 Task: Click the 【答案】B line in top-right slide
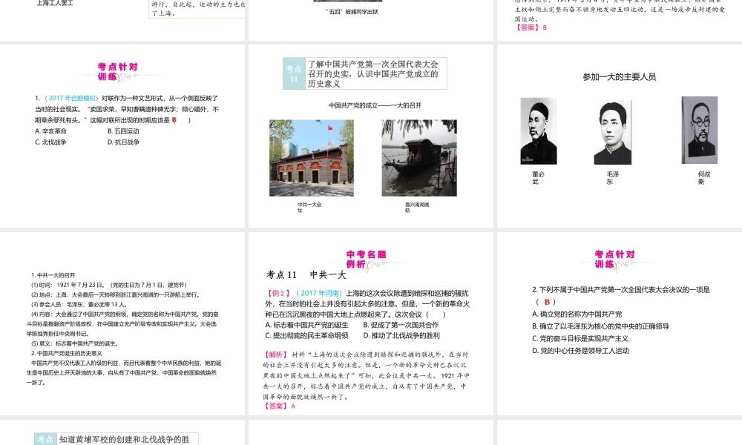click(x=531, y=27)
